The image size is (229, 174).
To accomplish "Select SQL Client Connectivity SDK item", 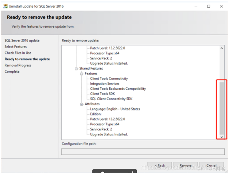I will pos(111,99).
